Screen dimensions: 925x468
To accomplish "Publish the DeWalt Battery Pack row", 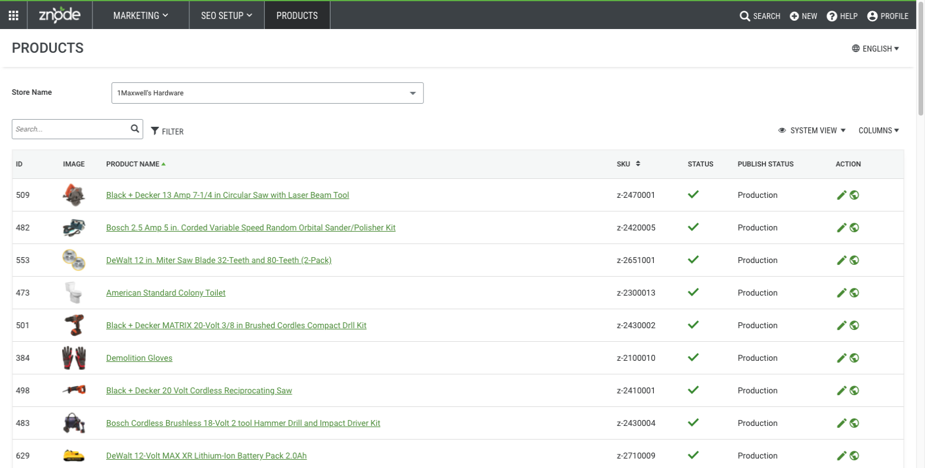I will click(854, 456).
